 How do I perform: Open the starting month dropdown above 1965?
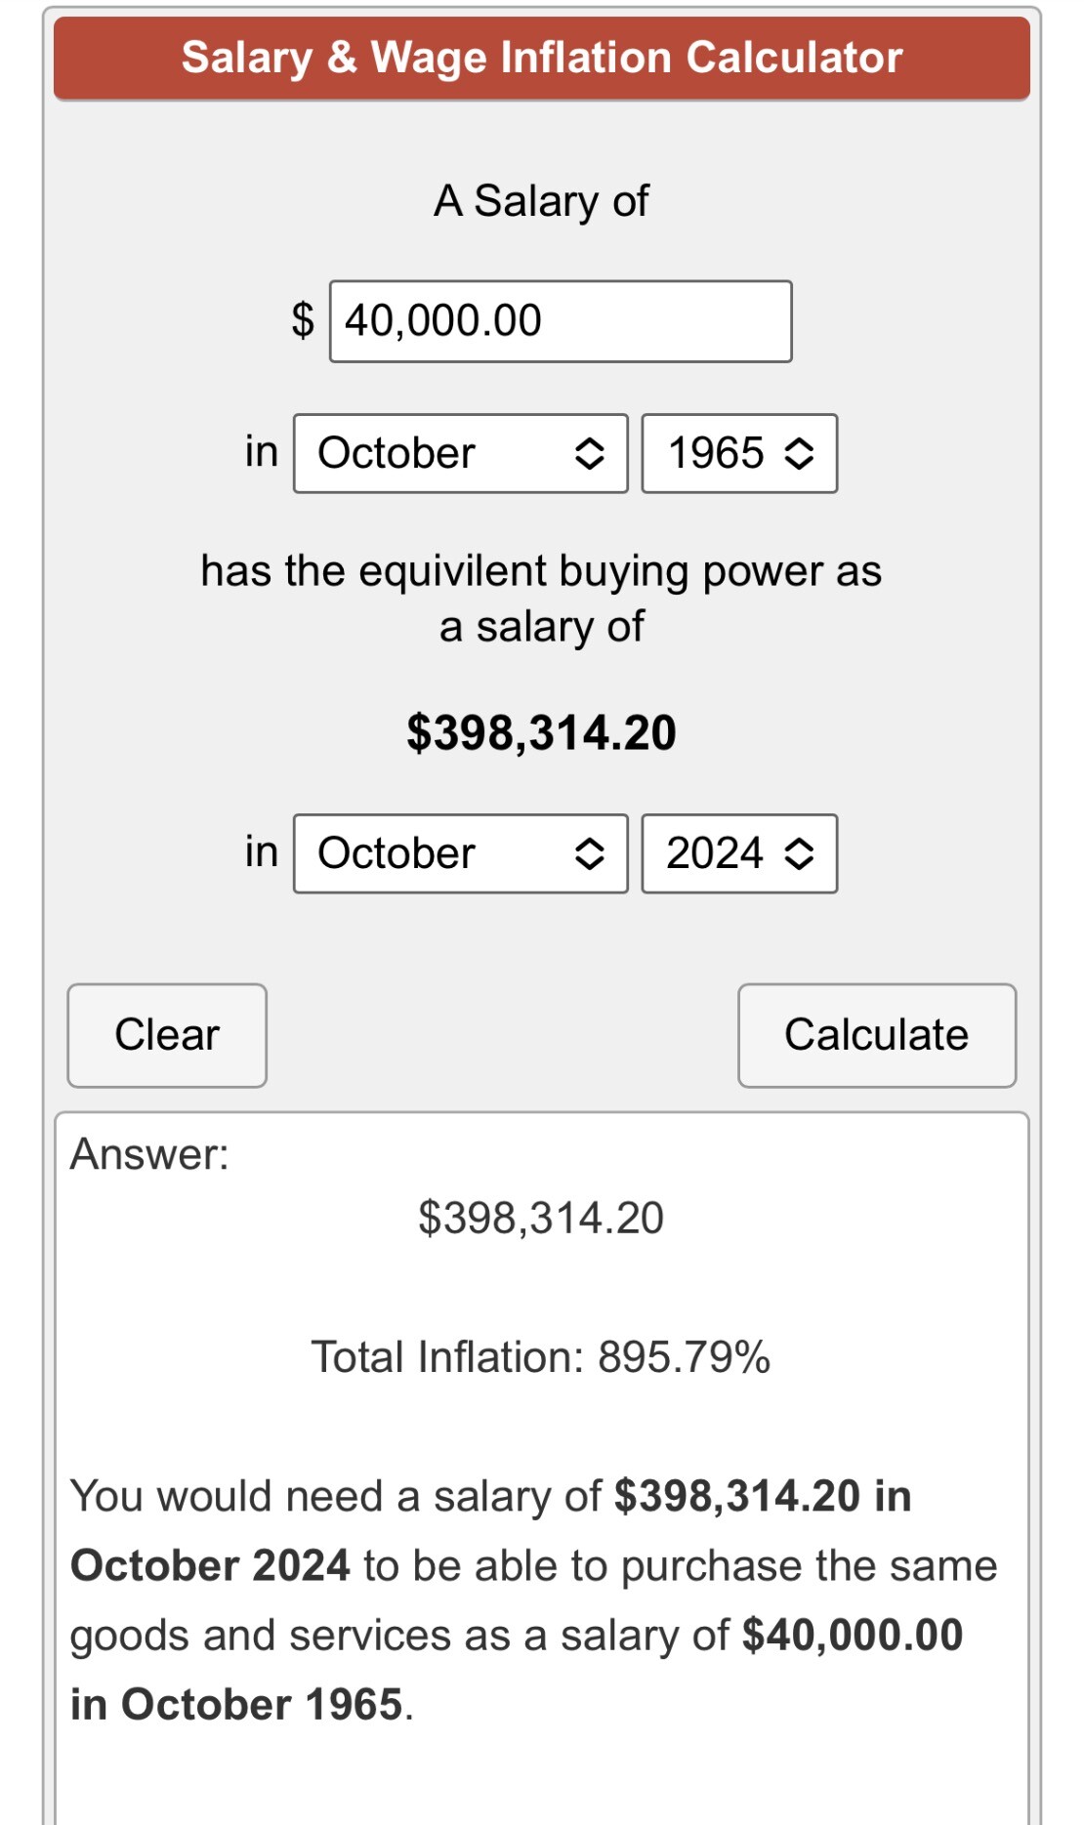(459, 453)
